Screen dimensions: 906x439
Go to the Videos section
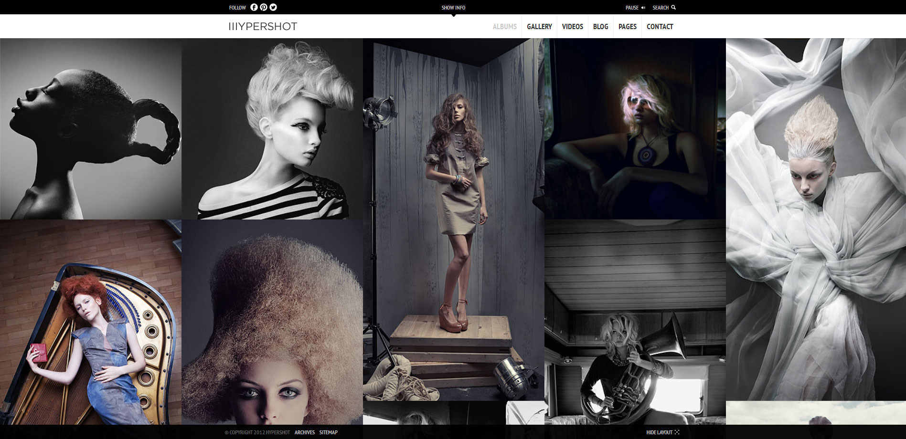[x=572, y=27]
